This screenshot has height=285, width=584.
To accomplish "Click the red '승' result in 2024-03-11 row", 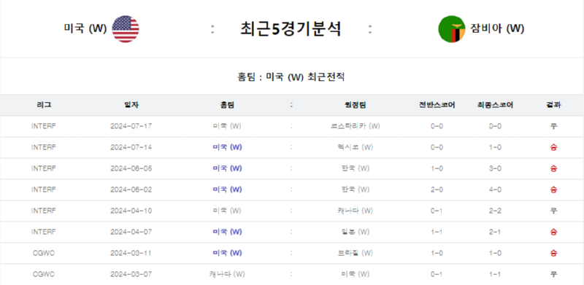I will pos(553,254).
